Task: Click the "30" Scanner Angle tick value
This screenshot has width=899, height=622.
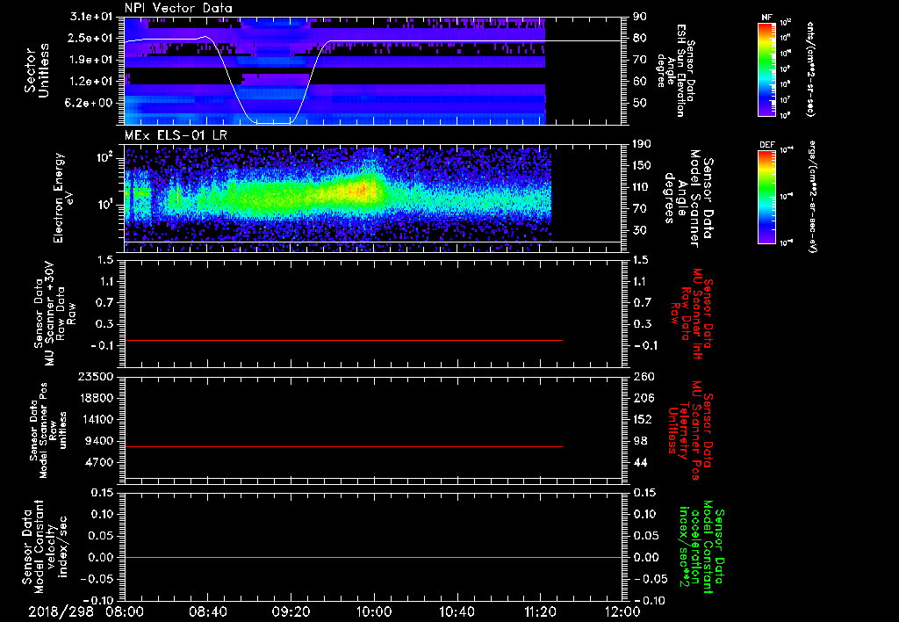Action: coord(639,230)
